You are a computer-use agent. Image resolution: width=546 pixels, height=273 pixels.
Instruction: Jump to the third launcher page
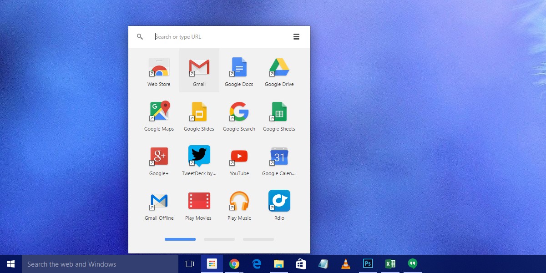point(258,239)
